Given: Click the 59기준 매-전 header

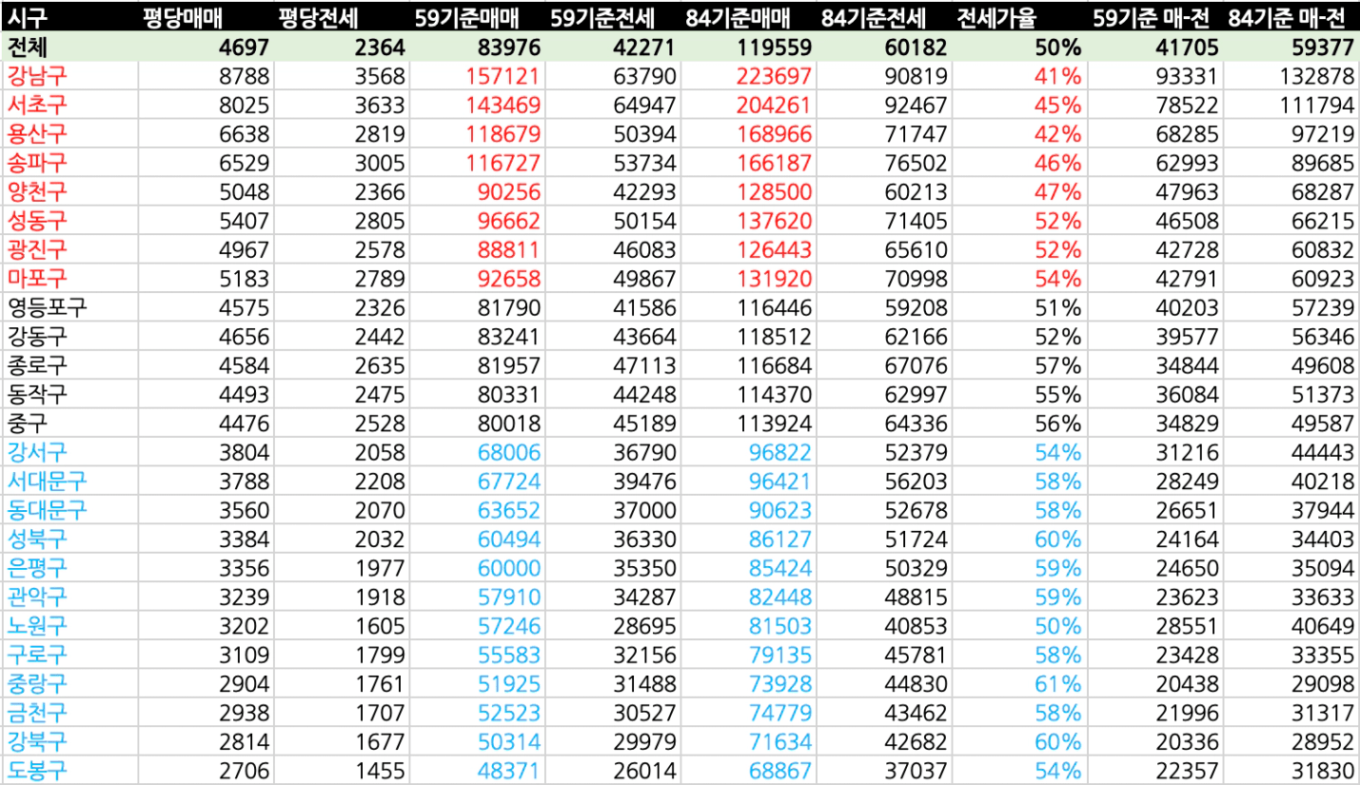Looking at the screenshot, I should [1153, 17].
